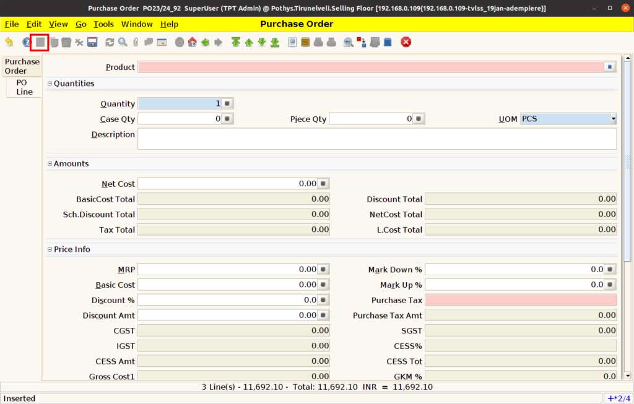
Task: Jump to the Last Record icon
Action: (x=275, y=42)
